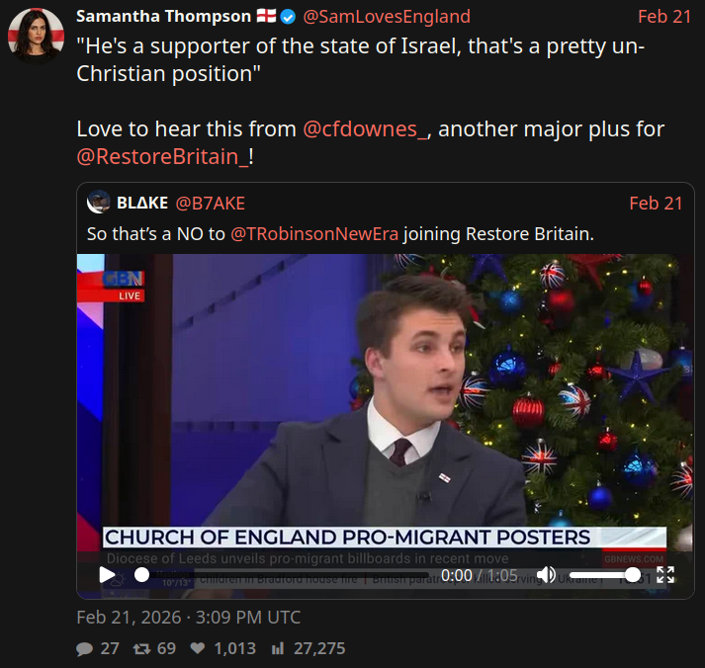Click the heart like icon
The height and width of the screenshot is (668, 705).
pyautogui.click(x=198, y=648)
